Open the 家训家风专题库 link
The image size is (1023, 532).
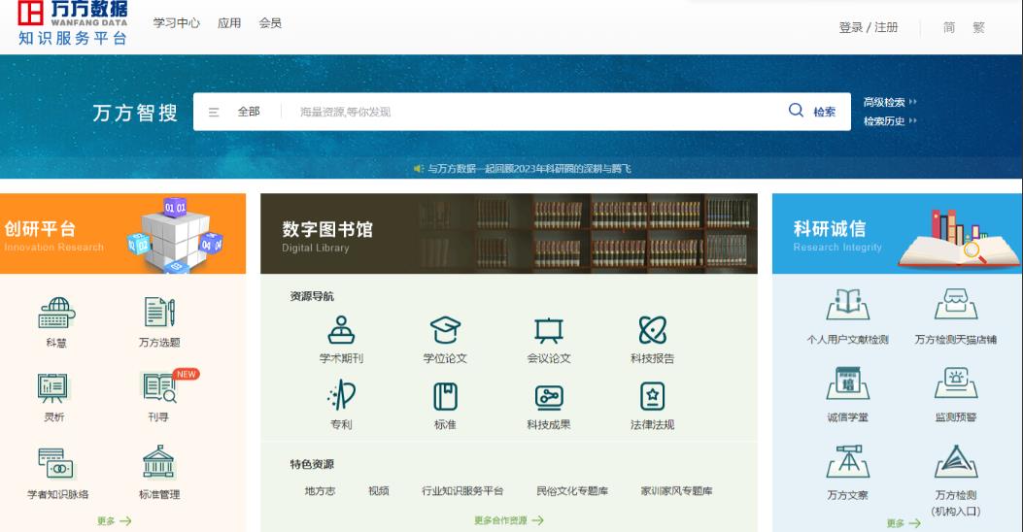[x=676, y=491]
